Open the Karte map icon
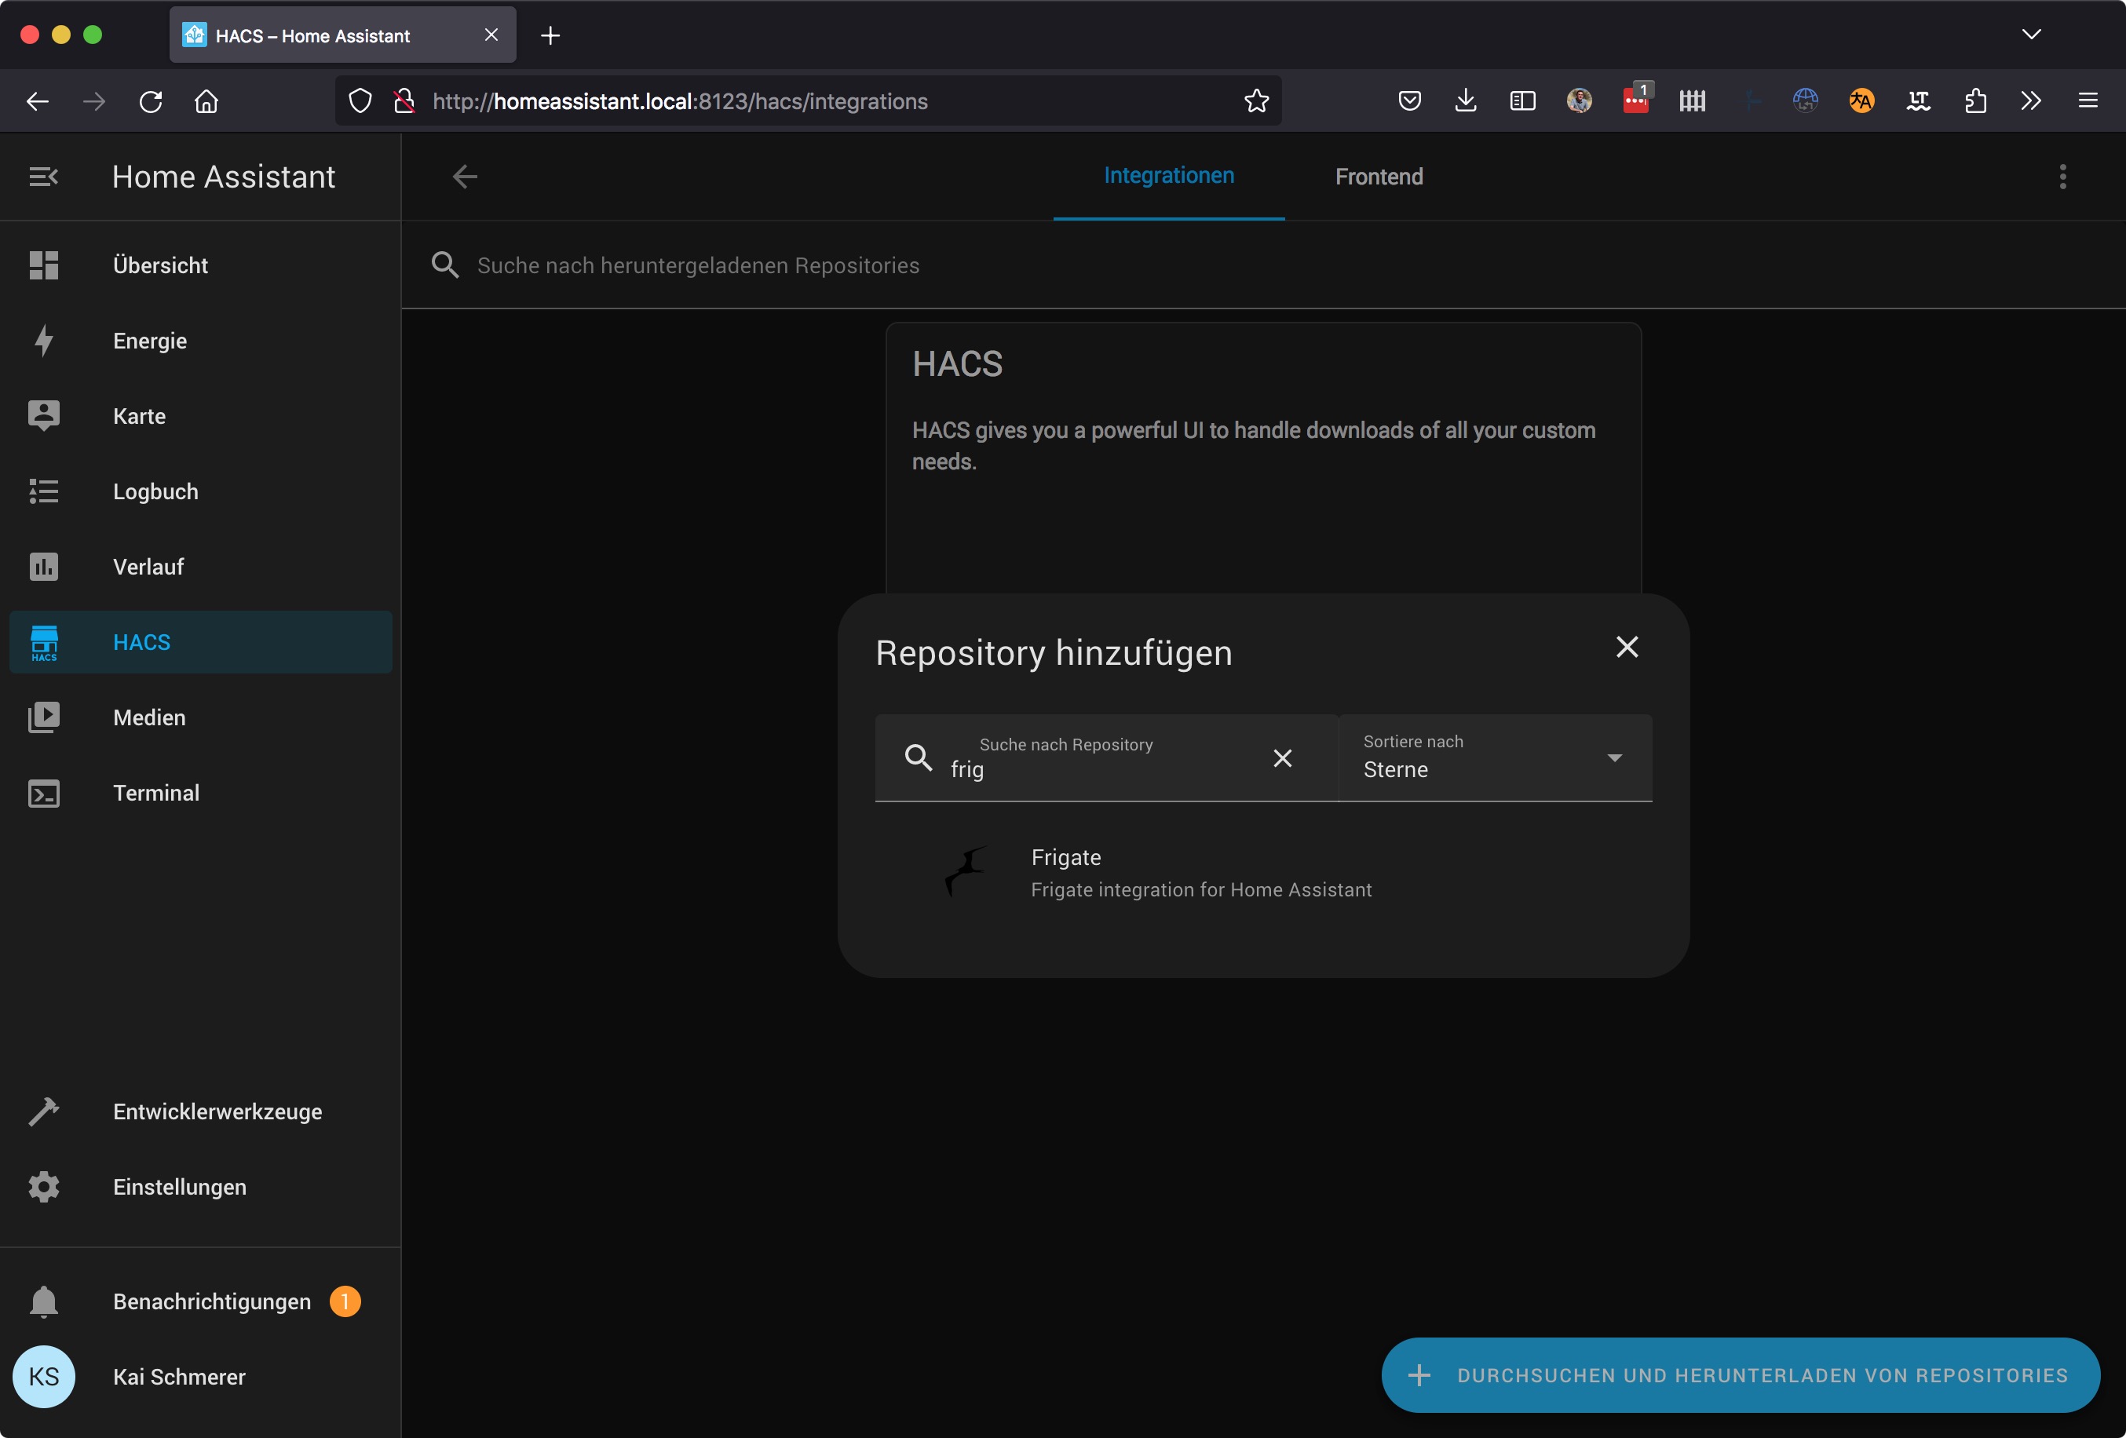This screenshot has height=1438, width=2126. click(x=43, y=416)
